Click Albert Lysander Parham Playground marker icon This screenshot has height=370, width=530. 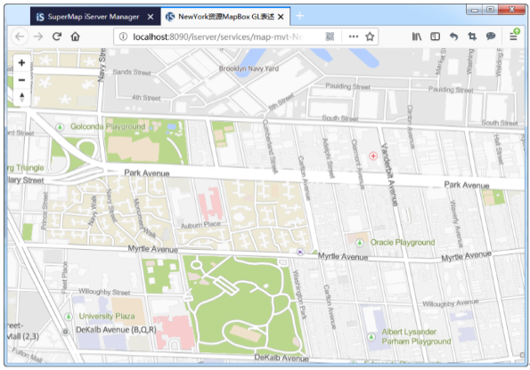371,337
